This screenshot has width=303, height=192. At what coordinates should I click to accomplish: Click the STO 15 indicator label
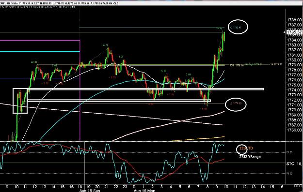[294, 164]
